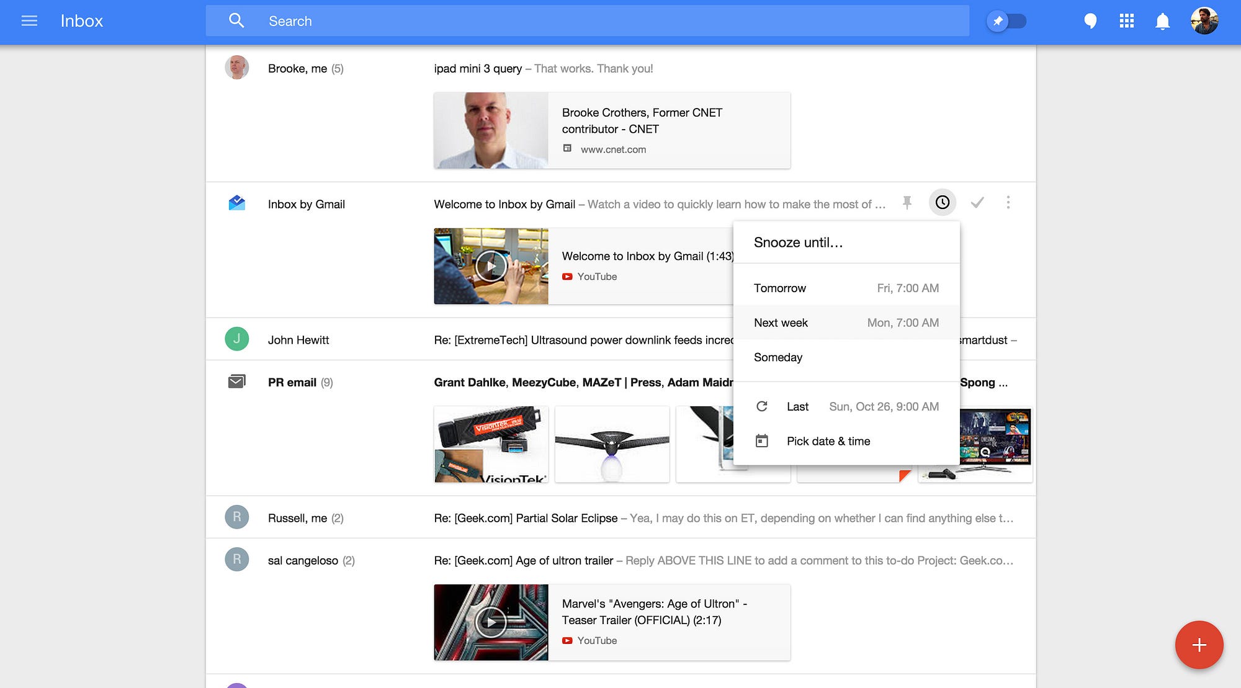Pin the Welcome to Inbox email

click(907, 203)
